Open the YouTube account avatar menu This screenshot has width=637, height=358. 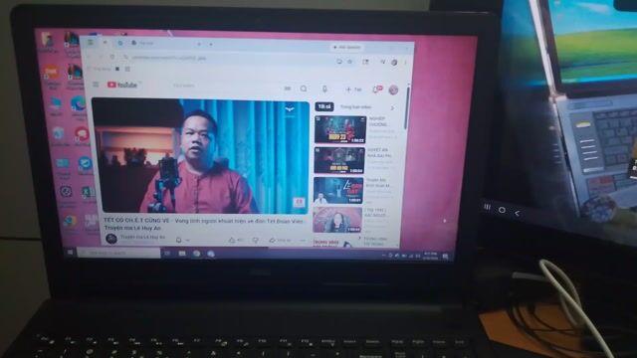click(x=393, y=90)
